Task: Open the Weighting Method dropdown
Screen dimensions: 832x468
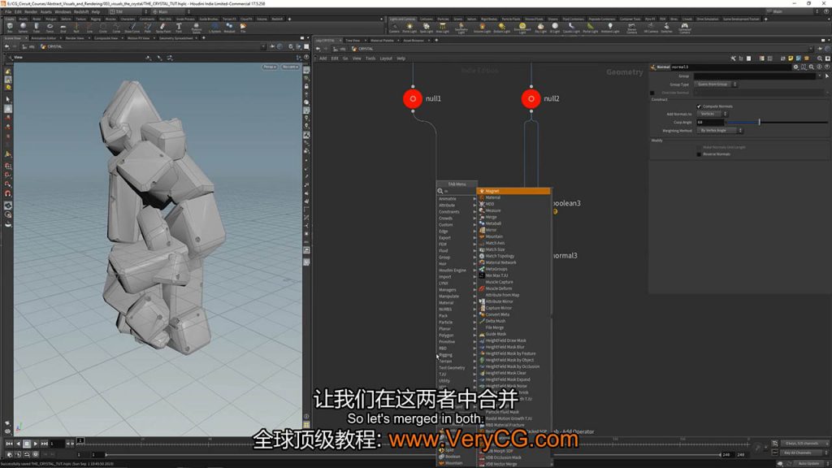Action: point(719,130)
